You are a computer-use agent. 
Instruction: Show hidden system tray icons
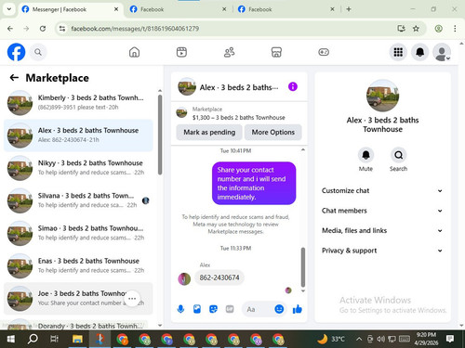pyautogui.click(x=359, y=339)
